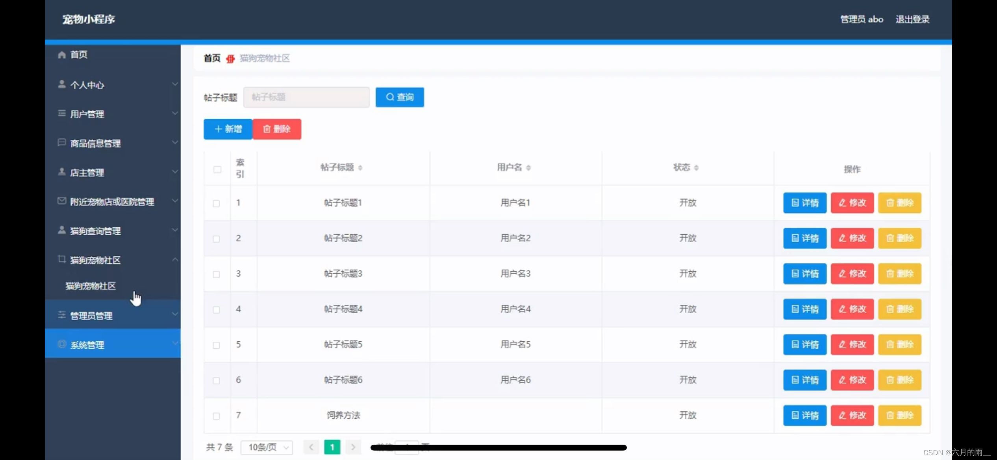The image size is (997, 460).
Task: Click the person icon next to 个人中心
Action: (61, 85)
